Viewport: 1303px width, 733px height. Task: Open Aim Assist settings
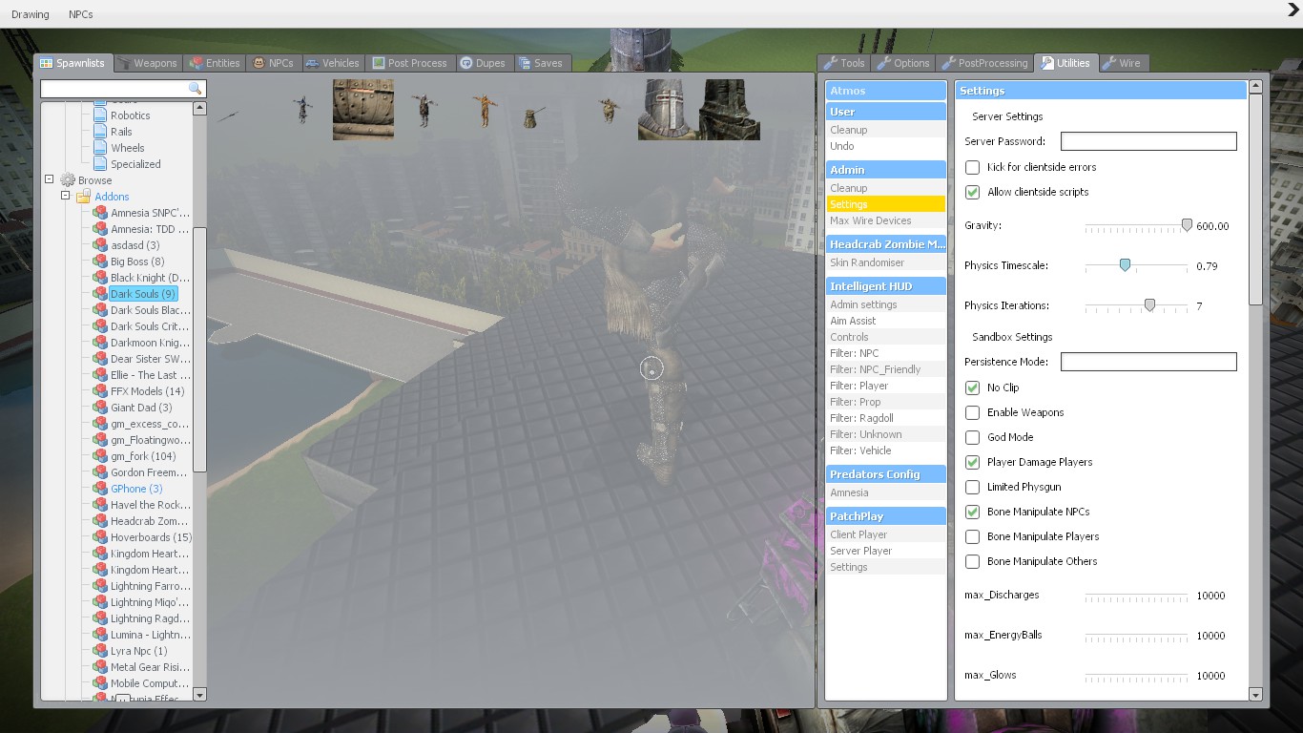(x=886, y=321)
